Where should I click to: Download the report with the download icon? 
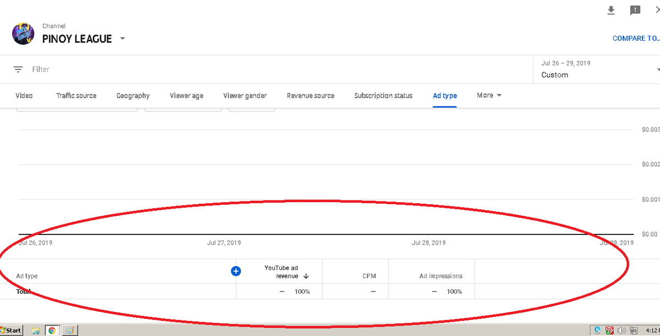coord(610,10)
